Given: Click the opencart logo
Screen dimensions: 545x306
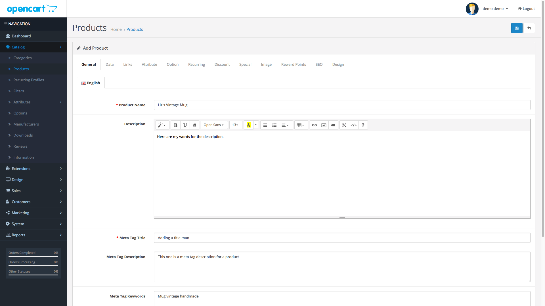Looking at the screenshot, I should [x=32, y=9].
